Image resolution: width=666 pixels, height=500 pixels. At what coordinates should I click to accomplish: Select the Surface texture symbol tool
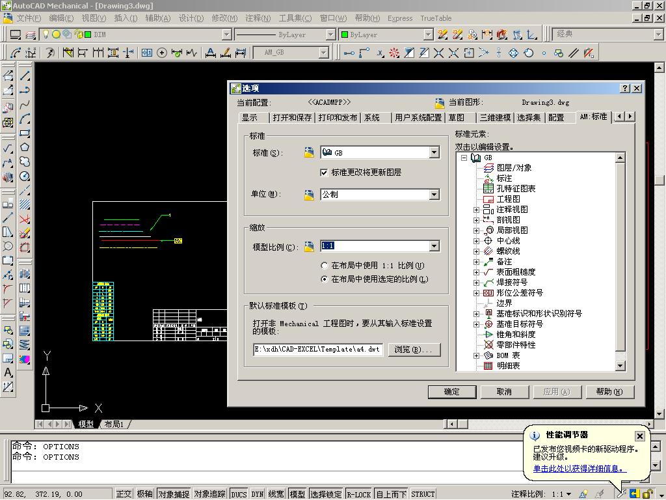click(x=8, y=148)
